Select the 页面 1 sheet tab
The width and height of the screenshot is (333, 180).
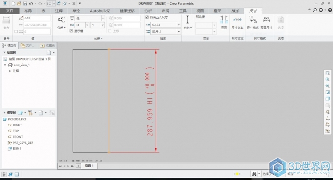(89, 165)
